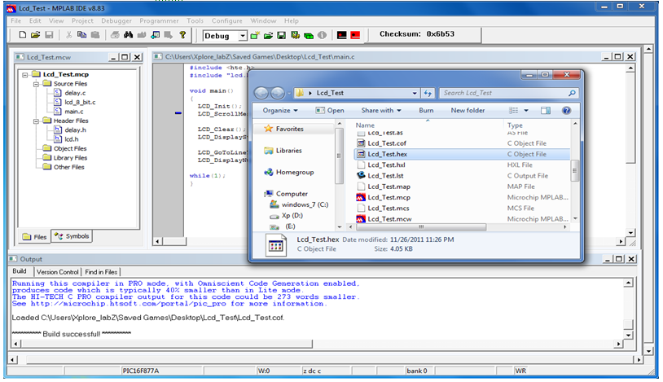Collapse the Lcd_Test.mcp project tree node
This screenshot has height=382, width=663.
click(x=25, y=74)
